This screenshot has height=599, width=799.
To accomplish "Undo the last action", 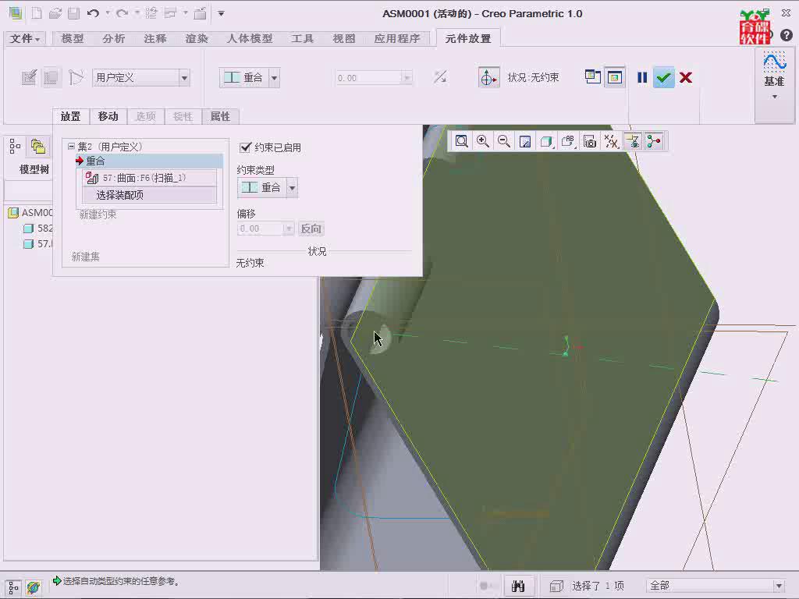I will click(93, 13).
